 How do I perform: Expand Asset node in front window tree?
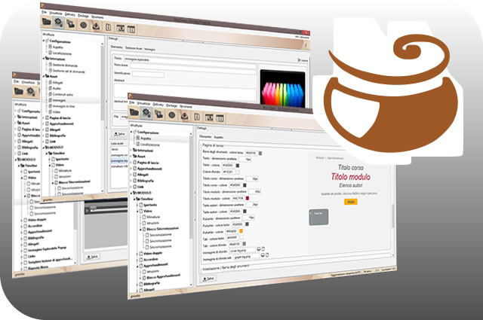(x=131, y=156)
